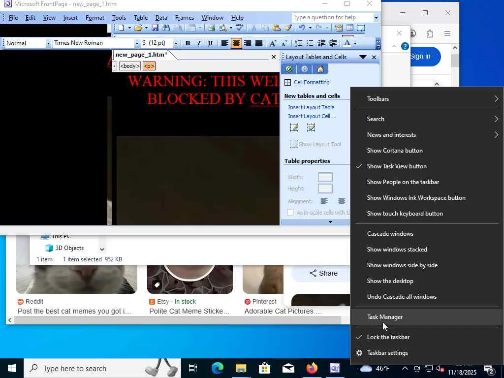Toggle Show touch keyboard button option
The height and width of the screenshot is (378, 504).
click(427, 214)
